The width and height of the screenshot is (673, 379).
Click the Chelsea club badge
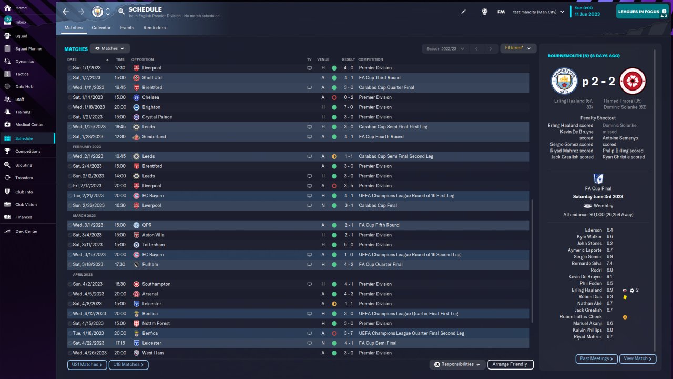pyautogui.click(x=136, y=97)
